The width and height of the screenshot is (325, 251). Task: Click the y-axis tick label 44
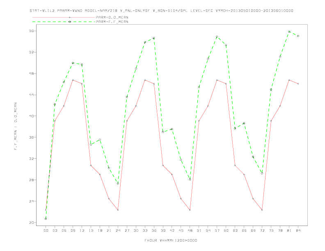[x=32, y=95]
